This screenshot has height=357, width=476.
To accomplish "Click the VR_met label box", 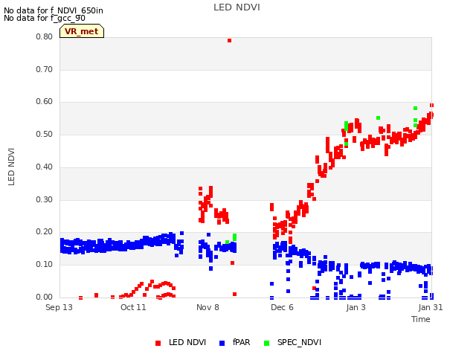I will pos(82,31).
